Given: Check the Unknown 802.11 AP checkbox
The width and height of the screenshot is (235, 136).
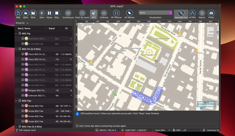Looking at the screenshot, I should click(23, 95).
